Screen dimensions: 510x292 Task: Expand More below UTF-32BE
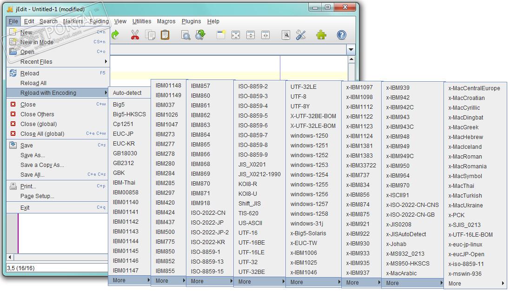(260, 282)
